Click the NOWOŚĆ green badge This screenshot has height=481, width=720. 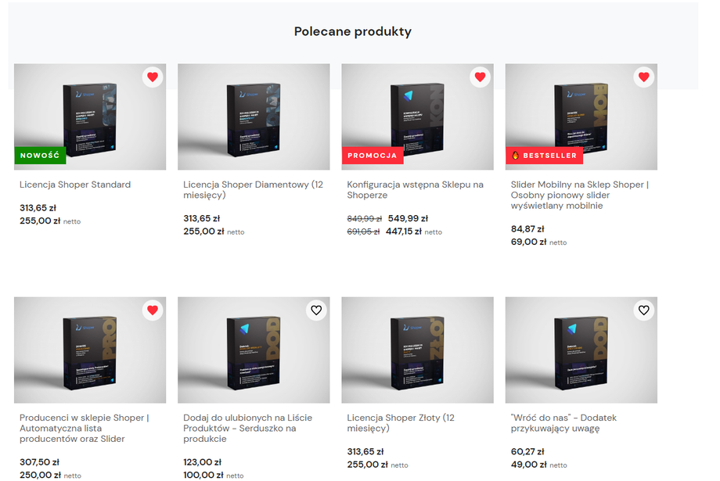40,155
